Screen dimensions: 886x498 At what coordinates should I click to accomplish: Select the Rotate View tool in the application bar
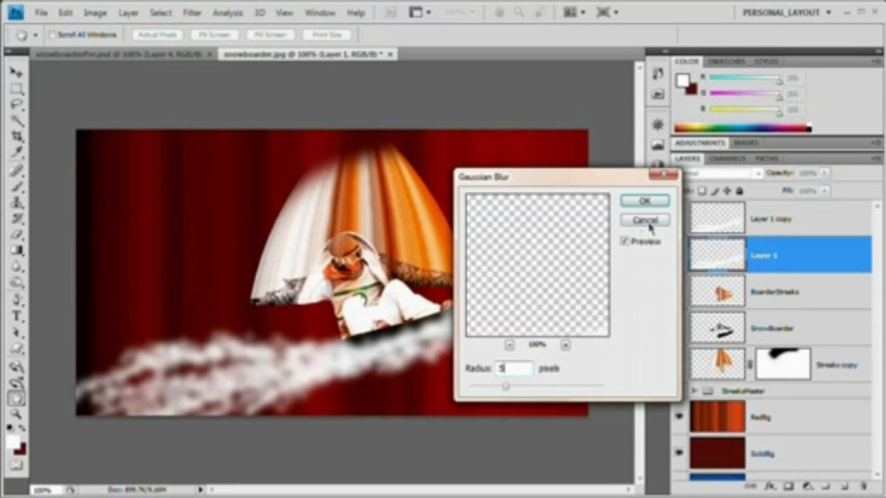[539, 12]
